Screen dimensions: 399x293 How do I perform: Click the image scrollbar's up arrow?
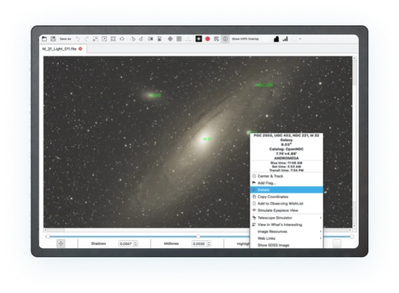pyautogui.click(x=354, y=59)
